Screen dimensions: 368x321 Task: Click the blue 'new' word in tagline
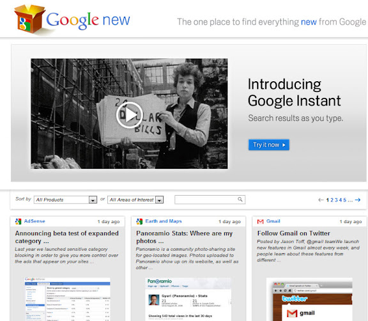(309, 22)
